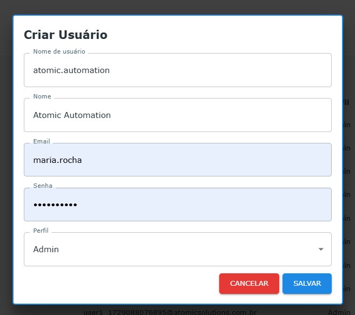Viewport: 355px width, 315px height.
Task: Click the masked password dots
Action: click(55, 205)
